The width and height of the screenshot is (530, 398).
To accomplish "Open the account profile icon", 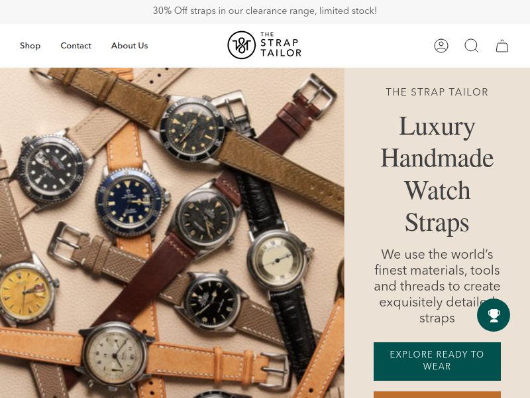I will [441, 46].
